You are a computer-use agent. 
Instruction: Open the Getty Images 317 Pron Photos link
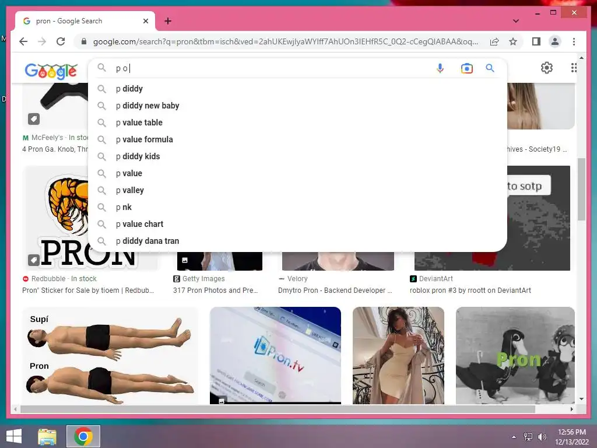(x=216, y=290)
